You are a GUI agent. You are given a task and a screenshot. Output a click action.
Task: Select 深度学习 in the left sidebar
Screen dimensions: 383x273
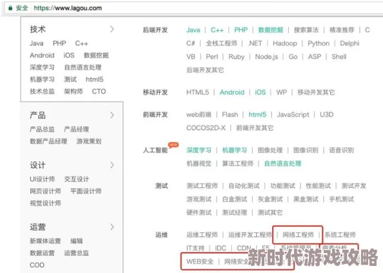(x=43, y=68)
